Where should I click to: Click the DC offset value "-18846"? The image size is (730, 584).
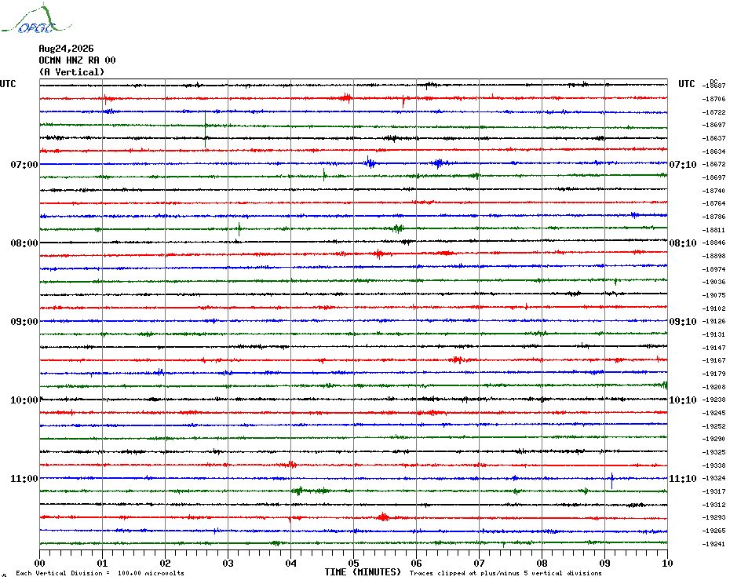714,243
